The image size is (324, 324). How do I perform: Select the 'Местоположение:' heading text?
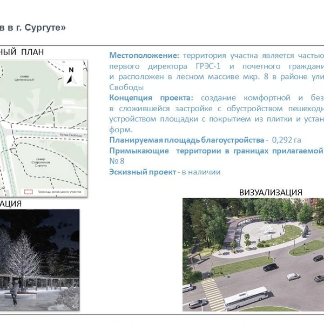pos(144,56)
